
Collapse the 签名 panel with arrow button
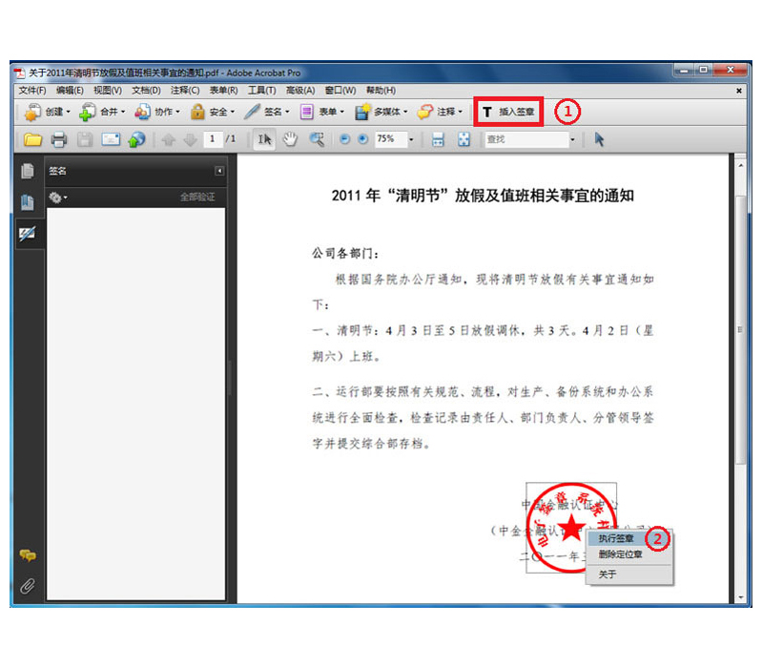(219, 171)
